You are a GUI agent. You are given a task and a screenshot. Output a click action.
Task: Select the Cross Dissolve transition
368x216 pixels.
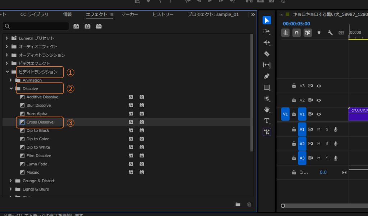click(40, 122)
